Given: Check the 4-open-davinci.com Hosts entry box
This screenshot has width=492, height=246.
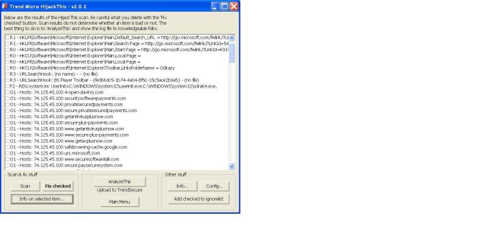Looking at the screenshot, I should click(8, 92).
